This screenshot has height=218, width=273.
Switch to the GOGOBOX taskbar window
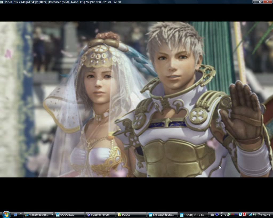(69, 215)
